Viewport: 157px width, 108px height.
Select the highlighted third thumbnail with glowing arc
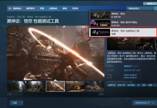[x=56, y=86]
